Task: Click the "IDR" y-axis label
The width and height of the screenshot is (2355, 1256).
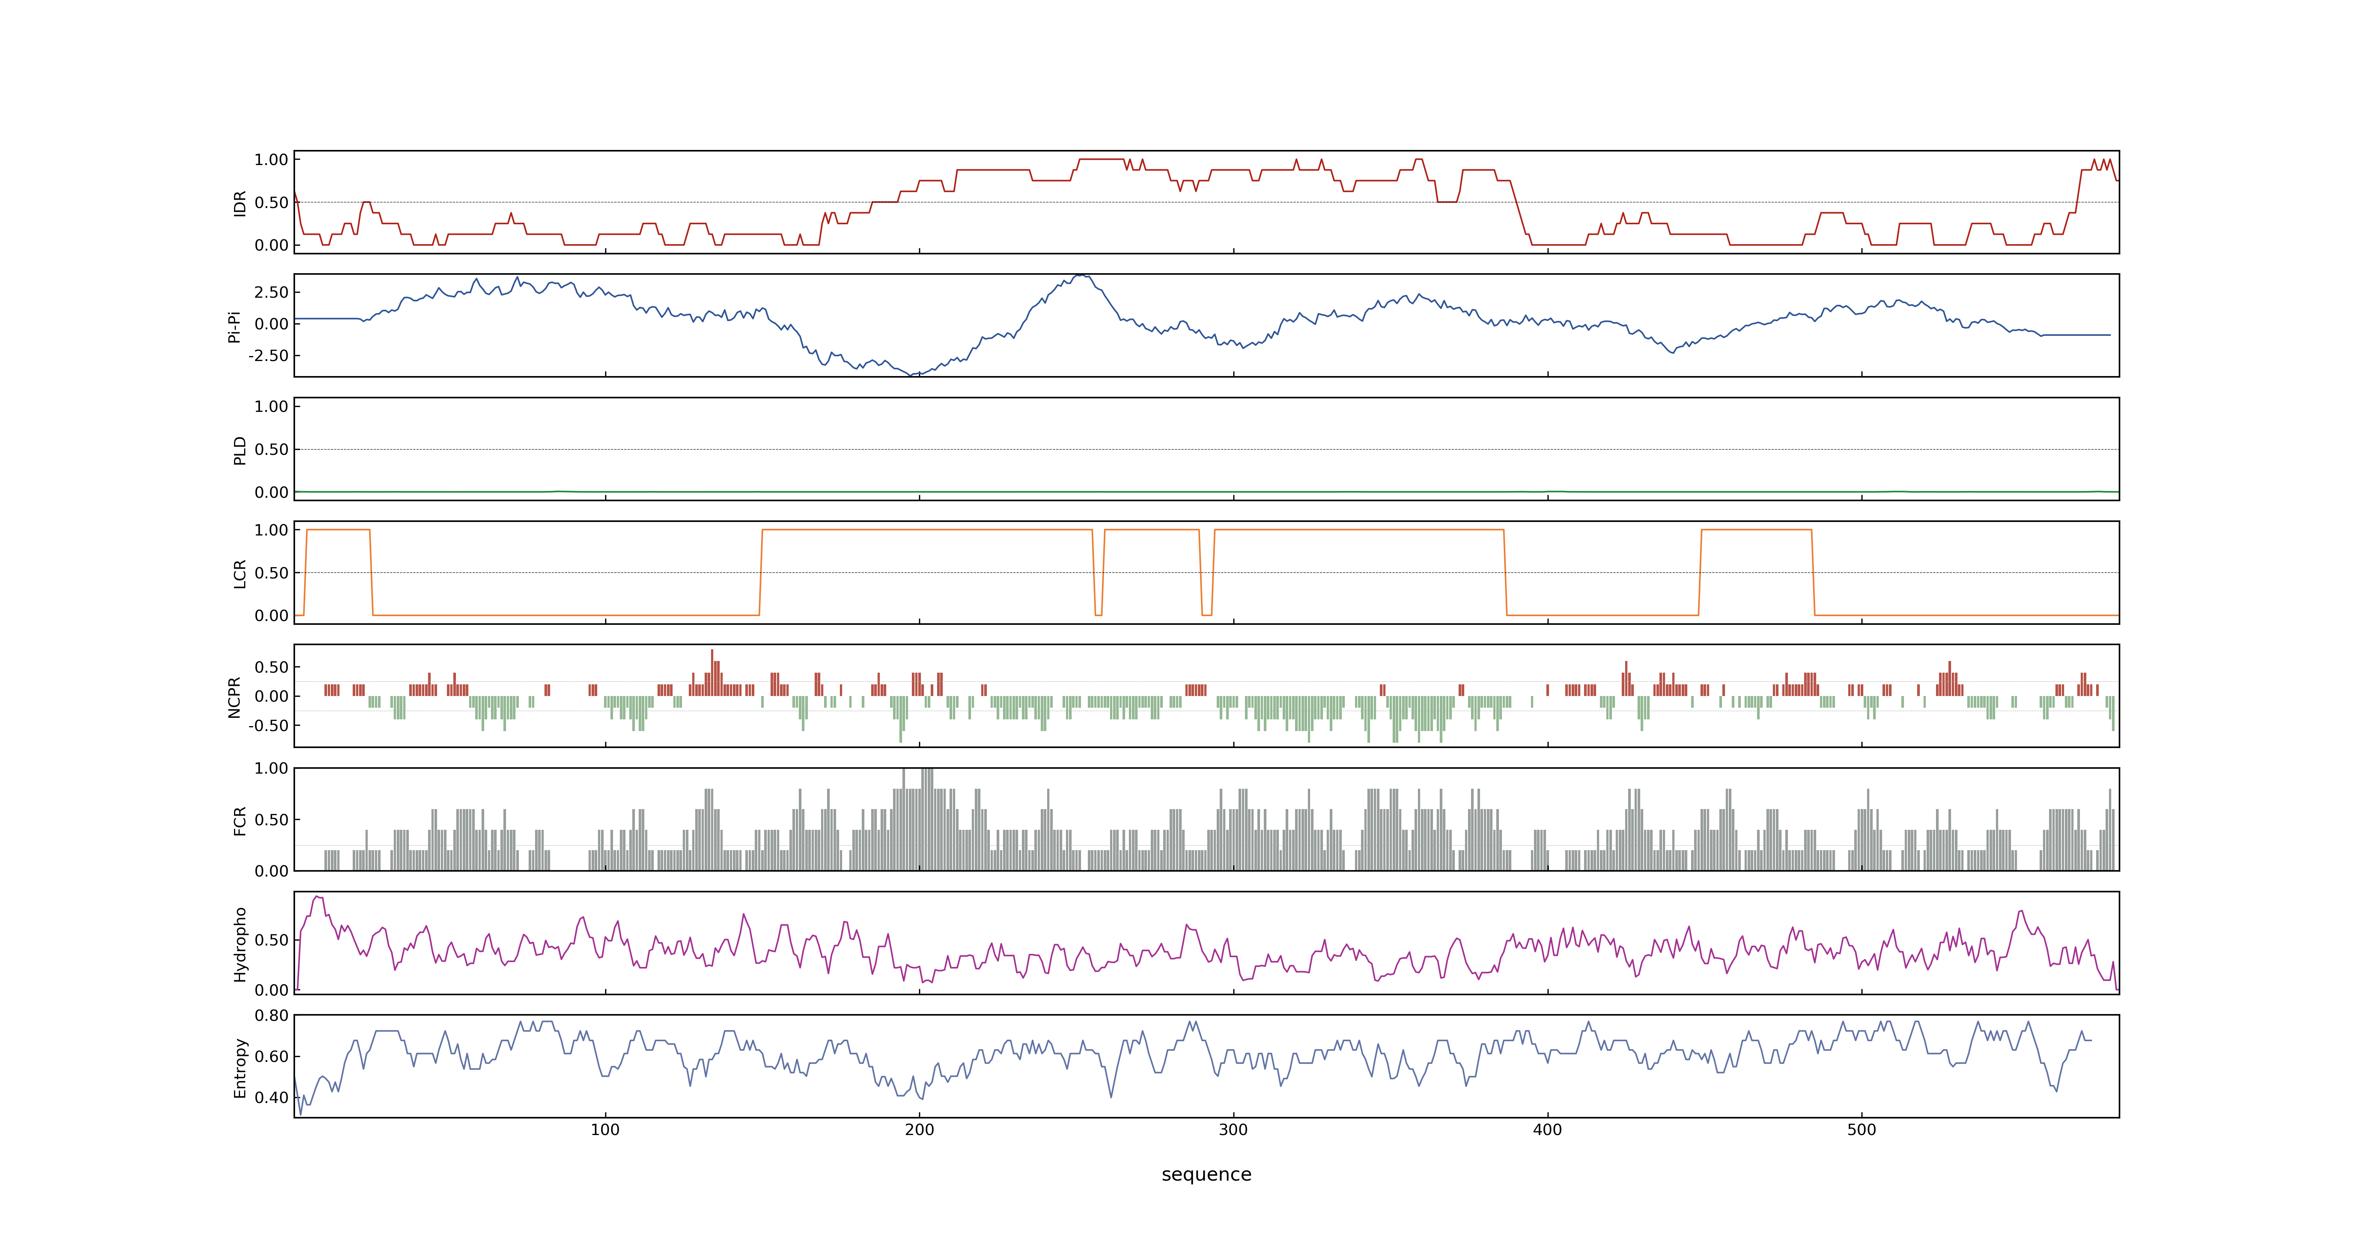Action: point(240,203)
